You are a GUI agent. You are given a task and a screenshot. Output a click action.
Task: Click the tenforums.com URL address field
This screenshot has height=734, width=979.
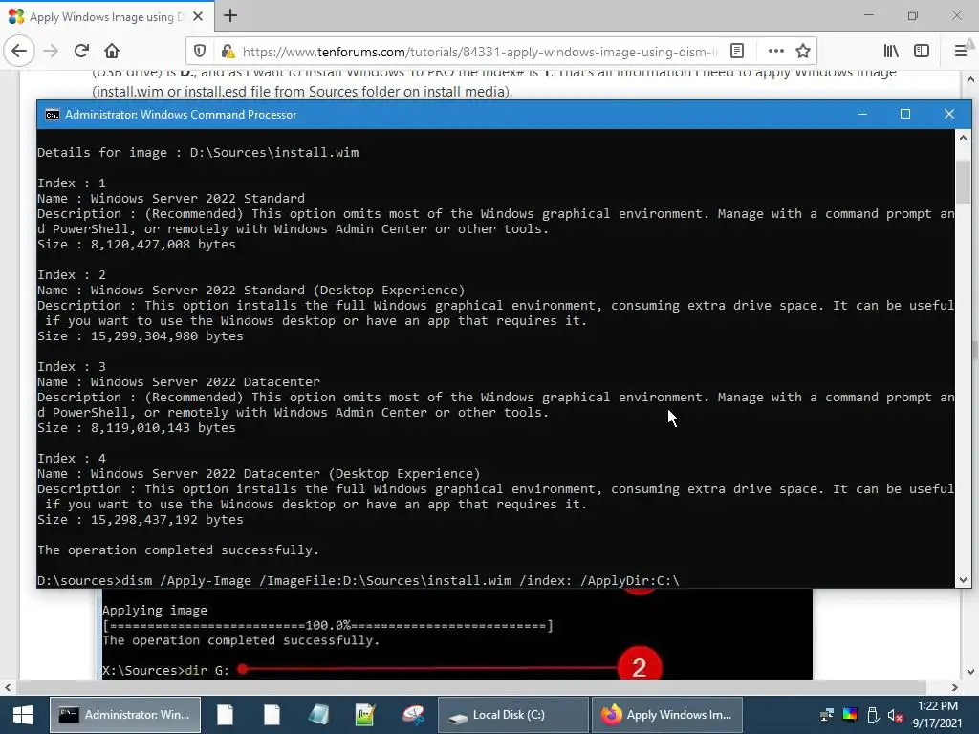pos(480,52)
